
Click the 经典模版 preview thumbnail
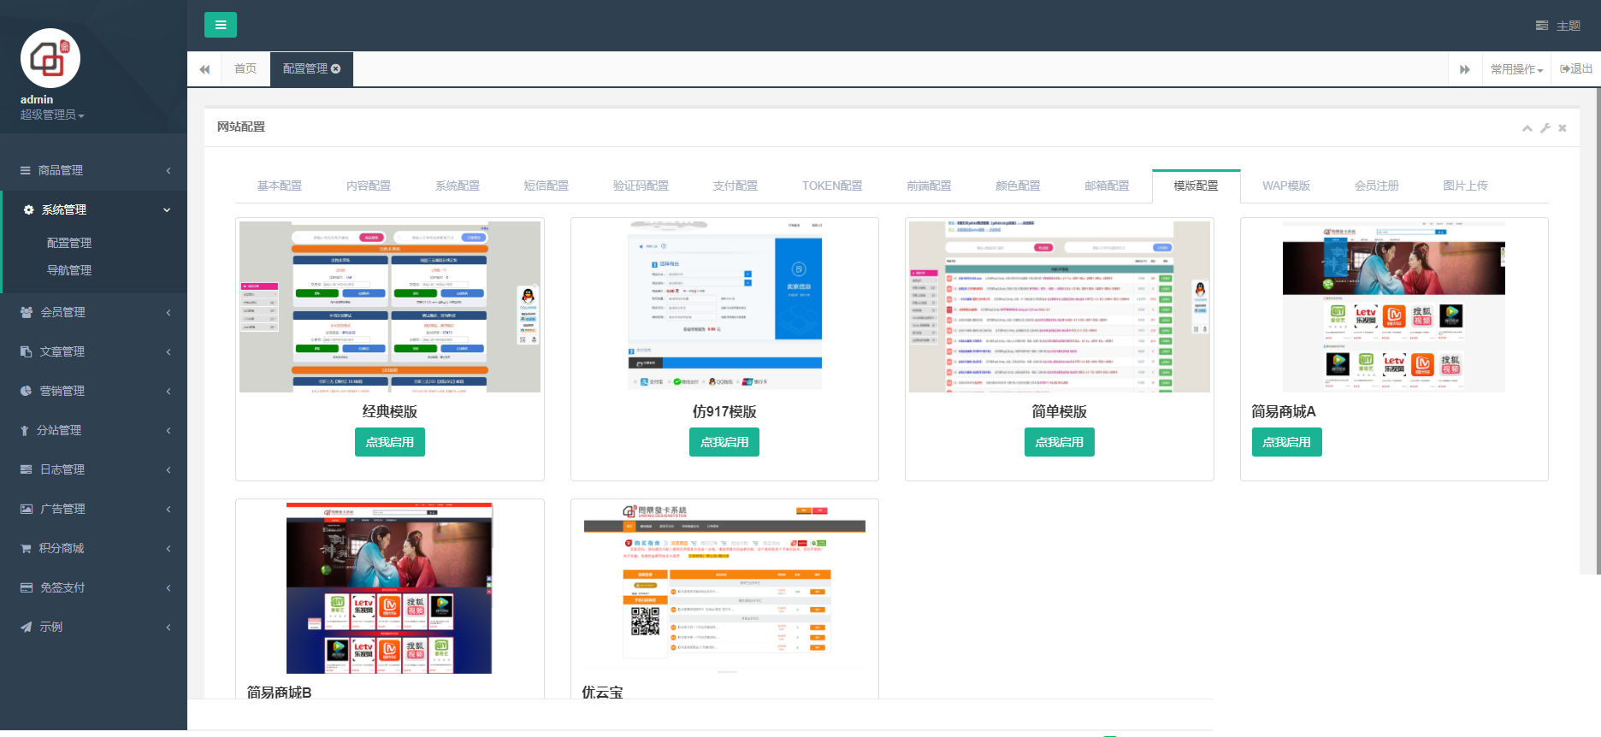tap(390, 307)
